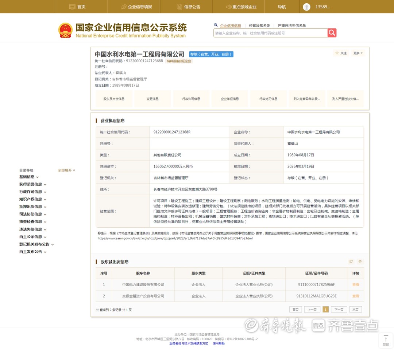Click credit code 91110000717825966F cell
This screenshot has width=394, height=350.
pos(316,284)
